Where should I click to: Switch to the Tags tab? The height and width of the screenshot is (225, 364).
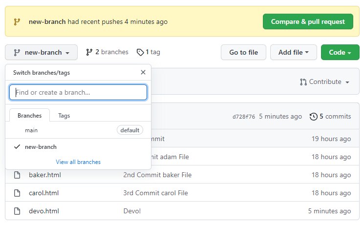[x=64, y=116]
